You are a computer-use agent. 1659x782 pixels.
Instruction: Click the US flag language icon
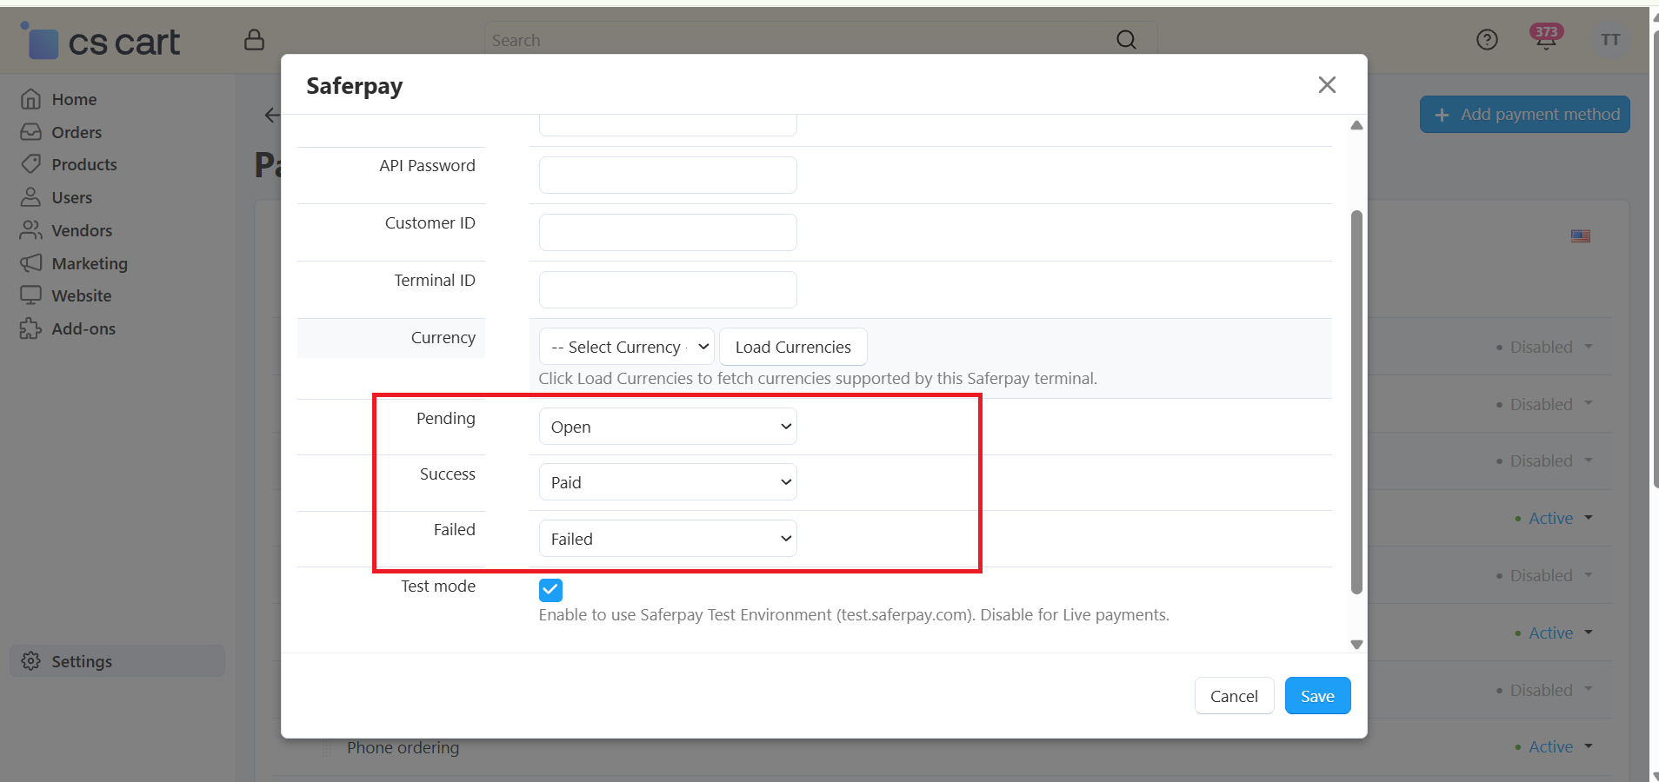1581,236
